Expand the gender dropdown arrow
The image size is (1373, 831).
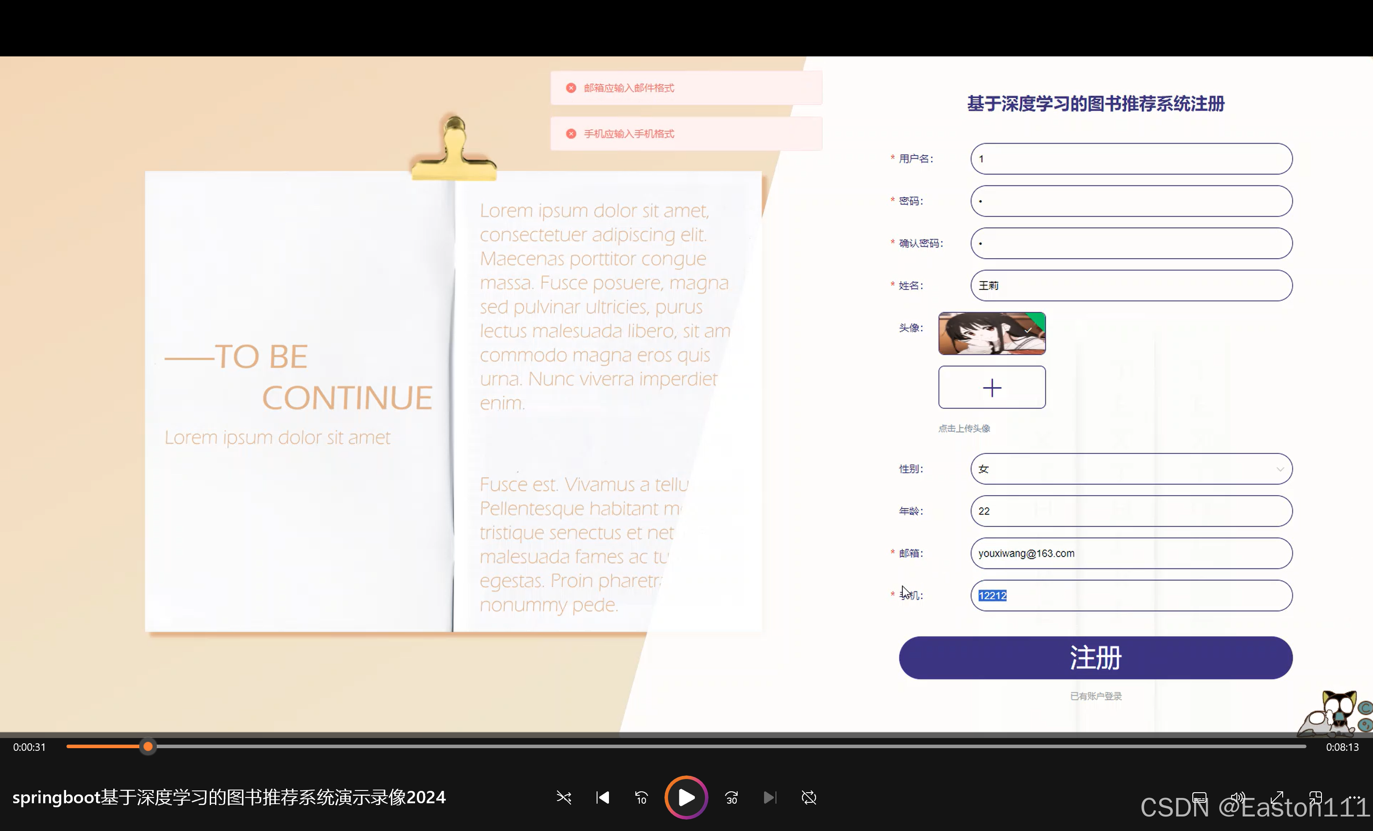tap(1280, 469)
